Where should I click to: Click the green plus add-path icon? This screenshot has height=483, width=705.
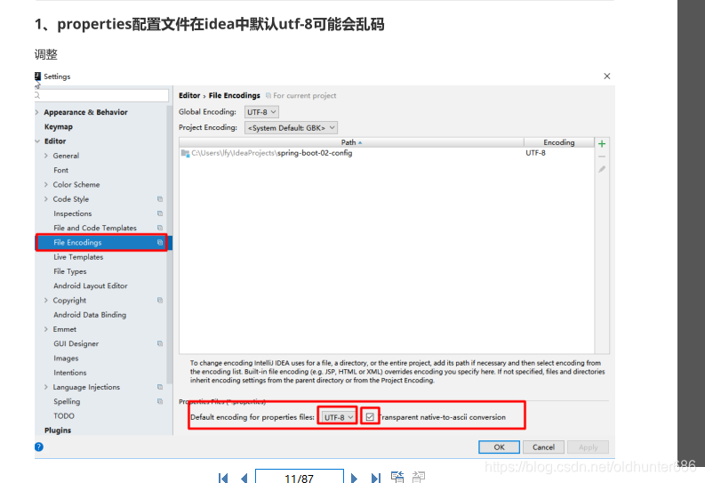[602, 144]
